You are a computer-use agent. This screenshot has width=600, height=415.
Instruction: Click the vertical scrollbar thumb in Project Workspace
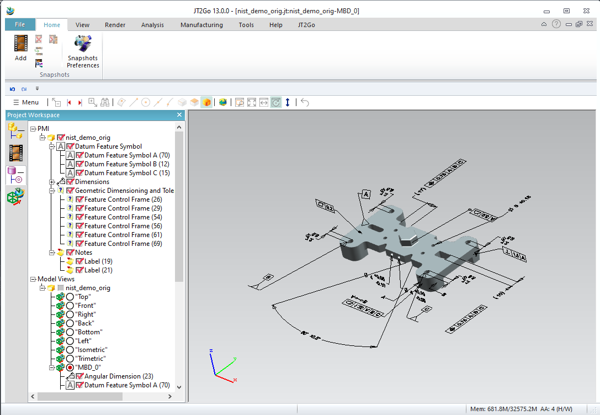coord(179,207)
